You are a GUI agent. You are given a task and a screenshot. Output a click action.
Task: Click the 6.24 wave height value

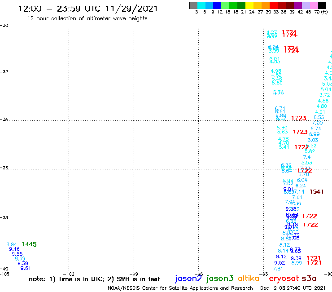[x=301, y=186]
